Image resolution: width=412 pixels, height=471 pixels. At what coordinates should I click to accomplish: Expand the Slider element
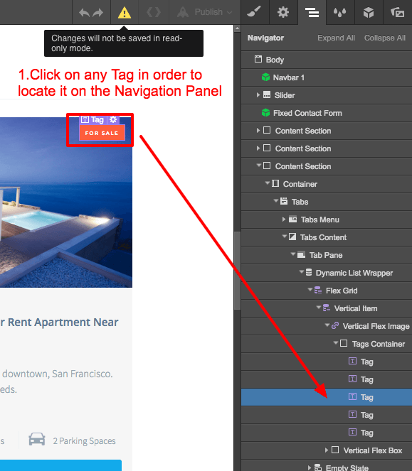[x=258, y=95]
